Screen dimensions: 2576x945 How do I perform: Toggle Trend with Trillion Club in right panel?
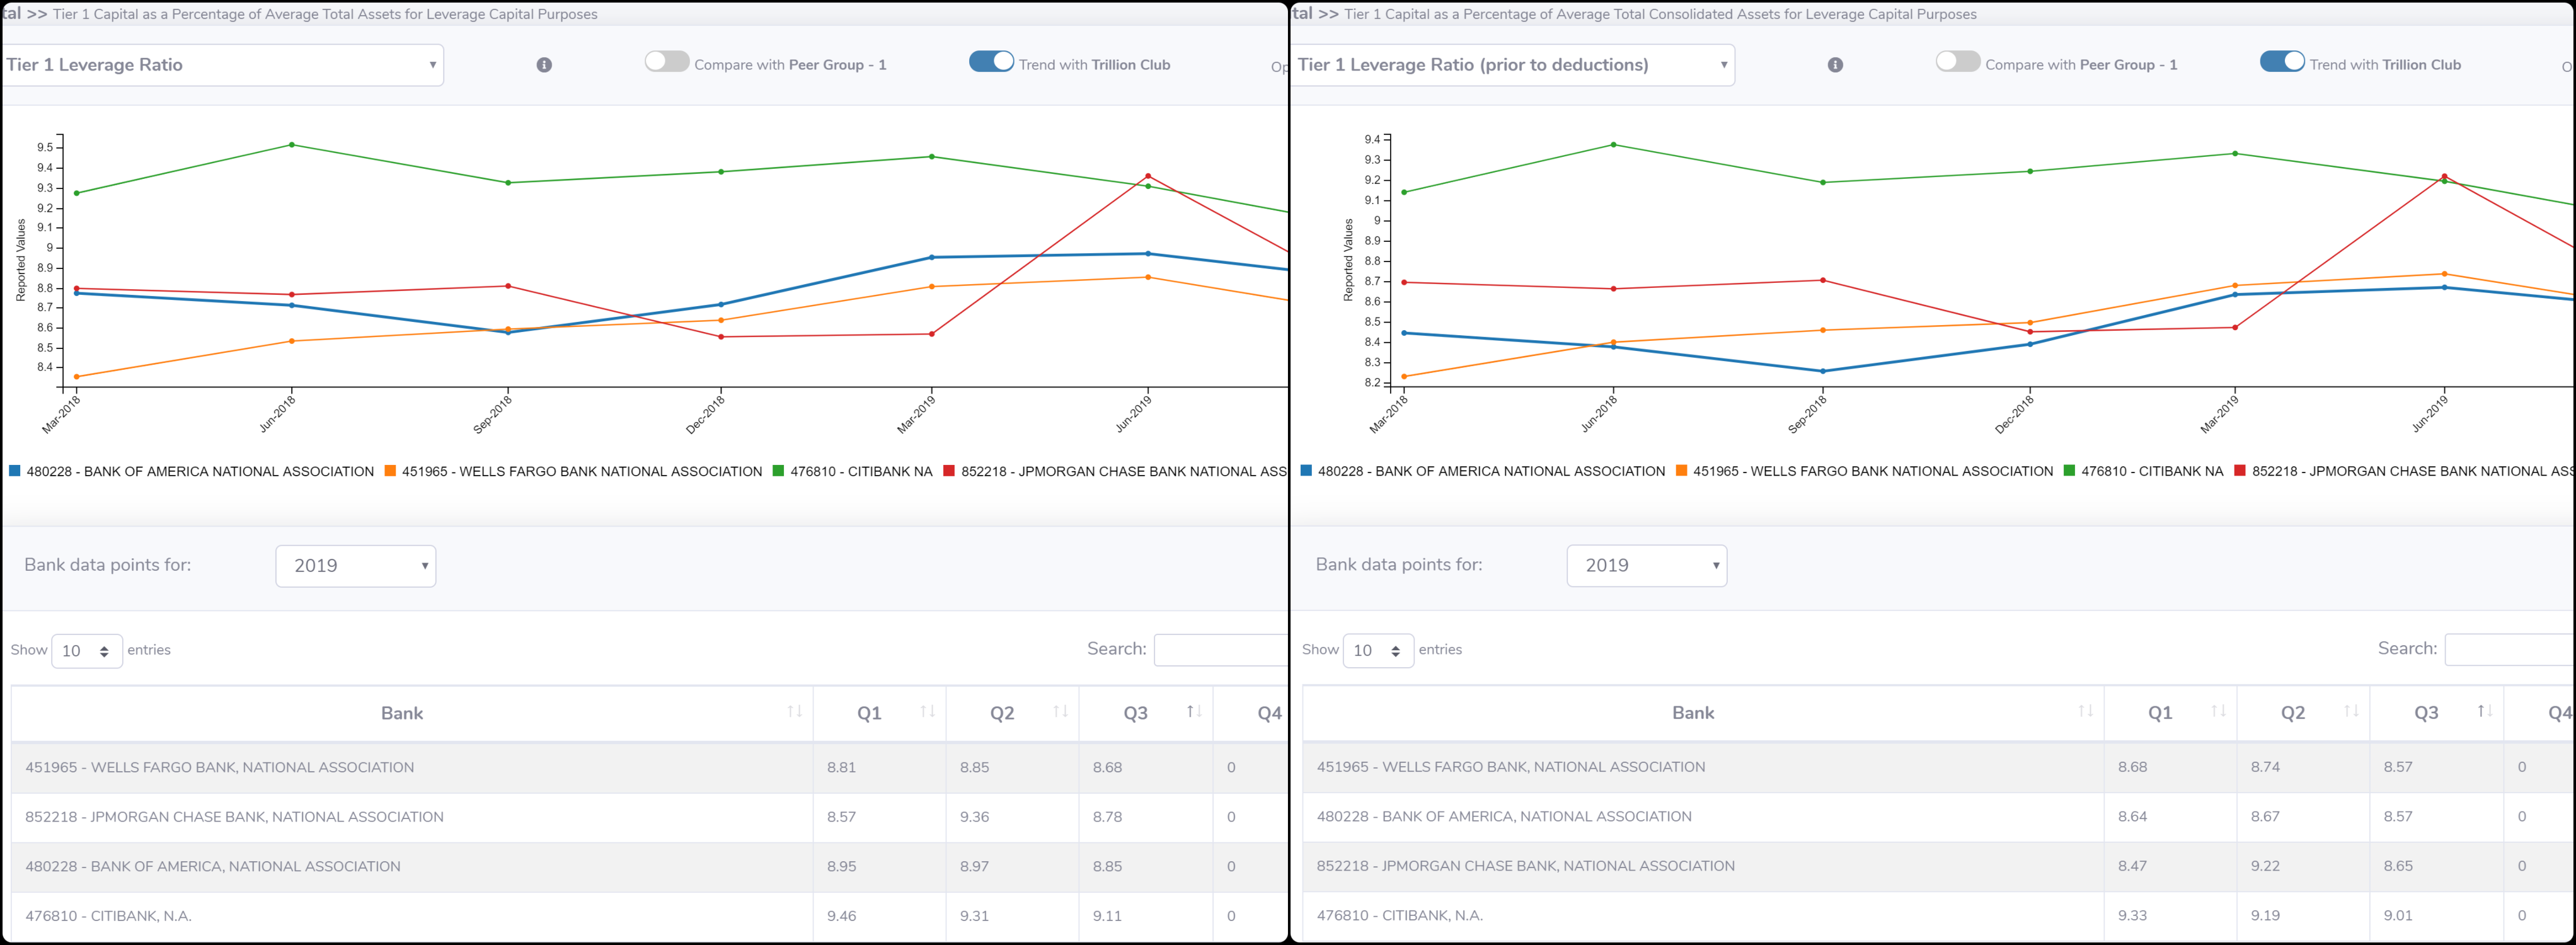tap(2282, 62)
